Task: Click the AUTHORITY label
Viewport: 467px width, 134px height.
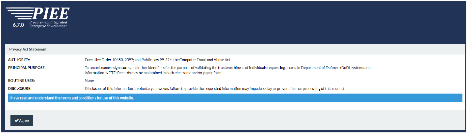Action: point(19,60)
